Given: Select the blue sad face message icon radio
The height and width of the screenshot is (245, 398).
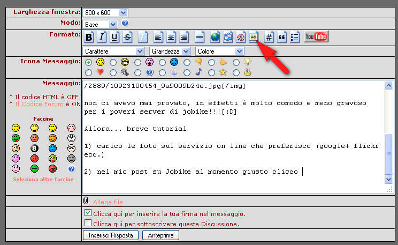Looking at the screenshot, I should pyautogui.click(x=162, y=62).
